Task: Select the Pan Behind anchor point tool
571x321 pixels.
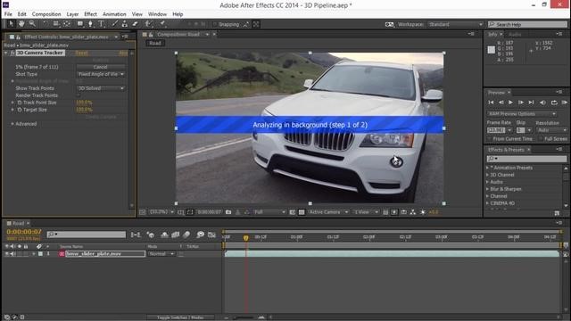Action: click(67, 24)
